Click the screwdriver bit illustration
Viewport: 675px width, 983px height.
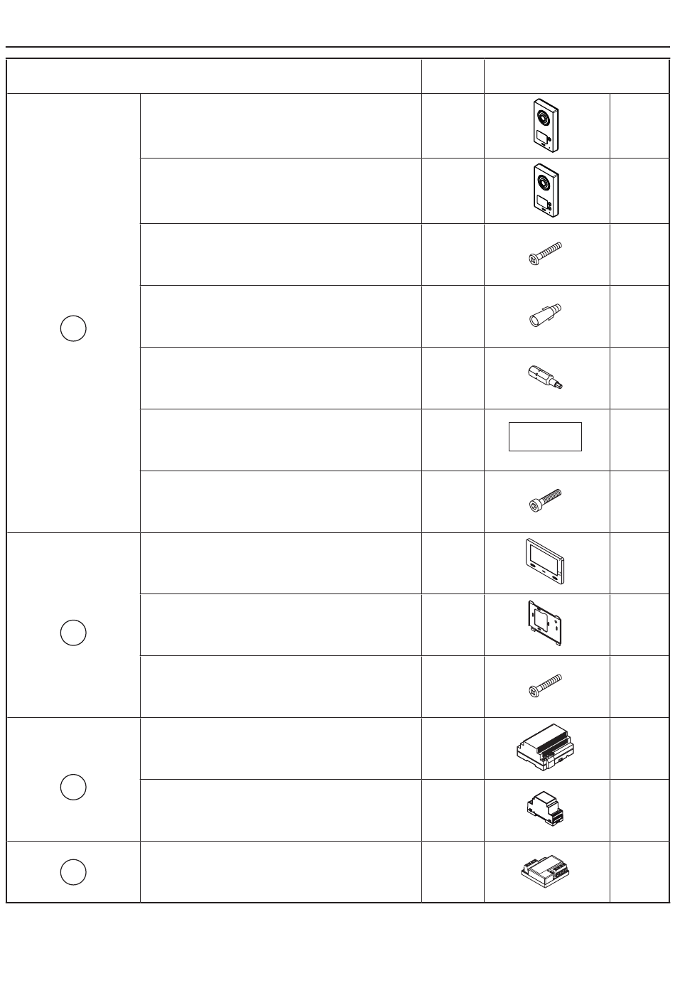coord(546,377)
